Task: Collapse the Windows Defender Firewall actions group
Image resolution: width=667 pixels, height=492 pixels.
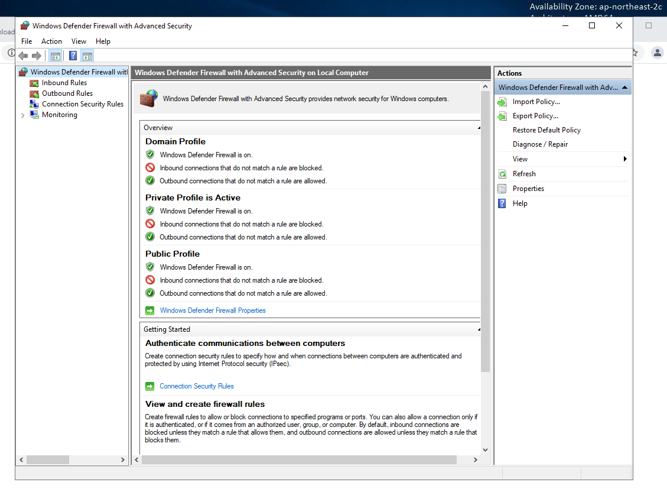Action: tap(624, 88)
